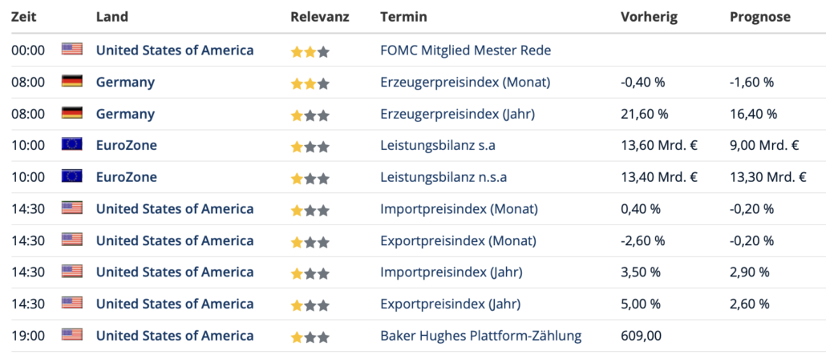Click the Prognose column header
This screenshot has width=826, height=359.
tap(760, 18)
